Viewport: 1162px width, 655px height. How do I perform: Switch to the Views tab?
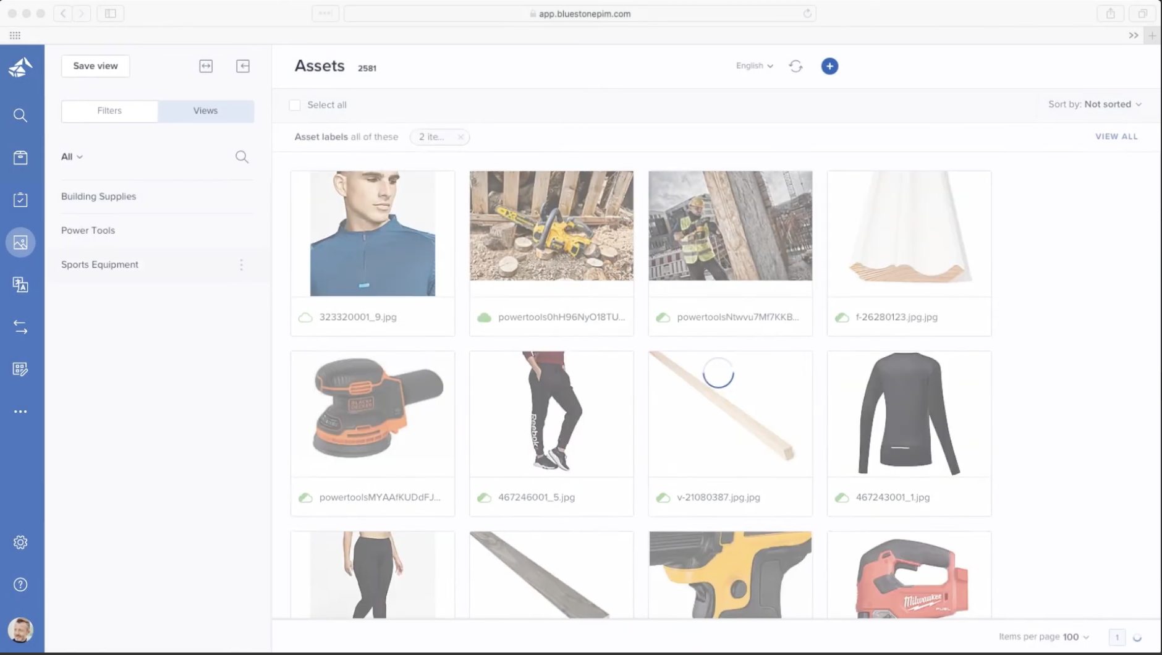pos(205,111)
